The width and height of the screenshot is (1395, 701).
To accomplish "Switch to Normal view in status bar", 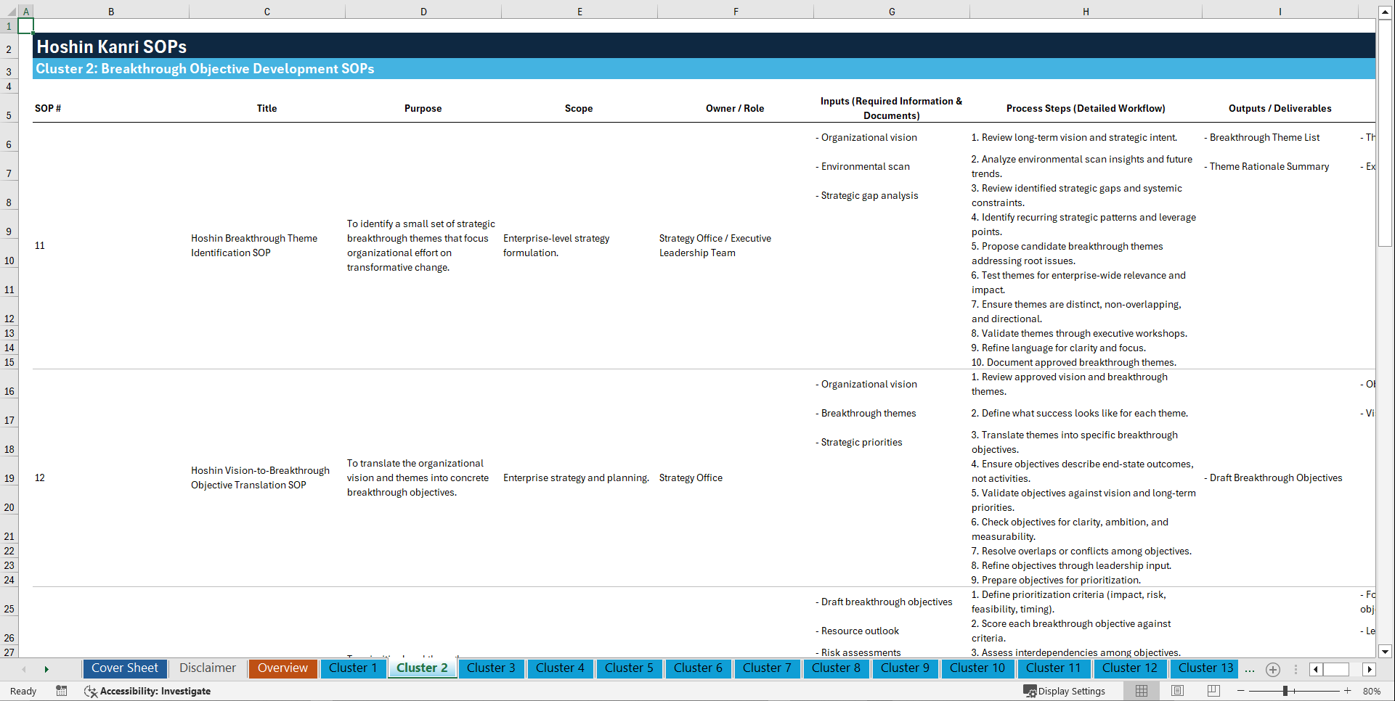I will [x=1140, y=691].
